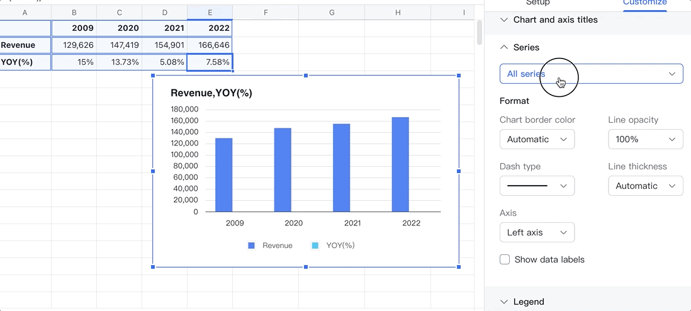Select the 2022 header cell

pos(210,28)
